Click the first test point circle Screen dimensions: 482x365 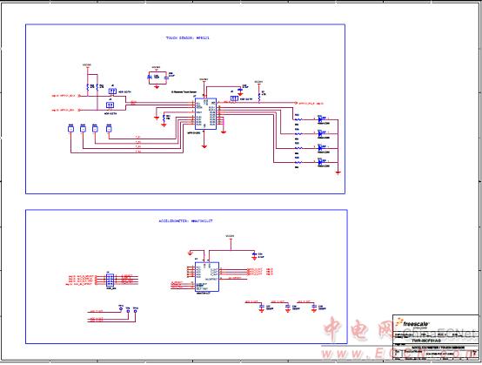pyautogui.click(x=121, y=308)
